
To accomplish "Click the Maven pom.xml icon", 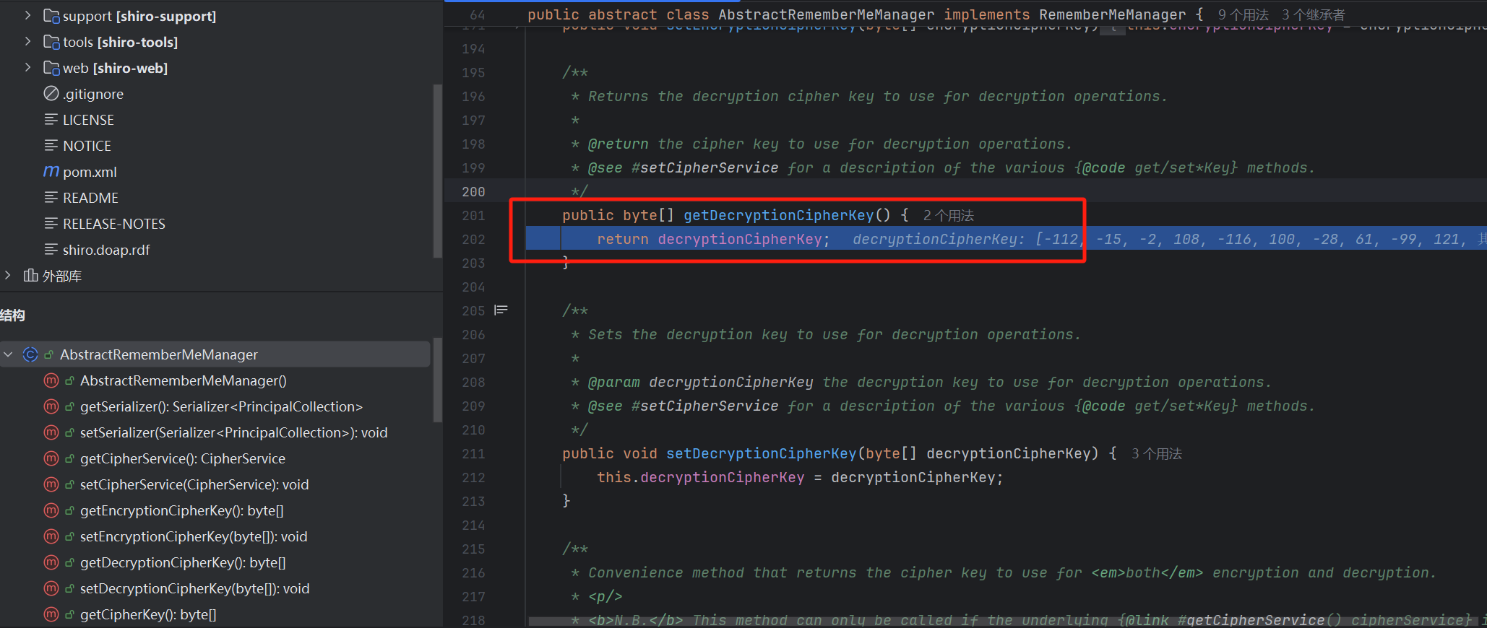I will coord(51,172).
